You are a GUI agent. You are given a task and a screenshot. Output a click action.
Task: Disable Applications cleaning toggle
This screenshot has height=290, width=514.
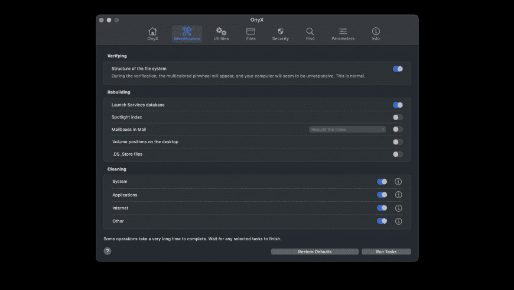(x=382, y=195)
